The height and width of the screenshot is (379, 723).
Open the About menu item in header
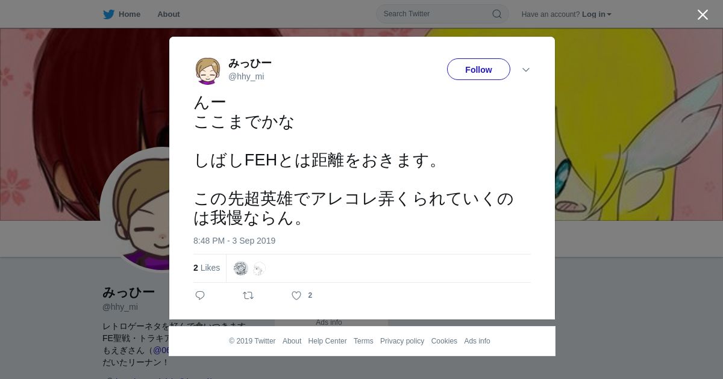pyautogui.click(x=169, y=14)
